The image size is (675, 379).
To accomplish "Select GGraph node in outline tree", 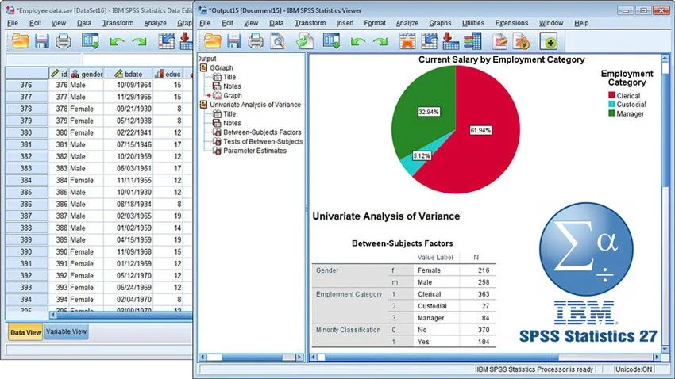I will click(222, 68).
